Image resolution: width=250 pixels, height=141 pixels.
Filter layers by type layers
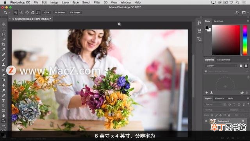pyautogui.click(x=234, y=105)
